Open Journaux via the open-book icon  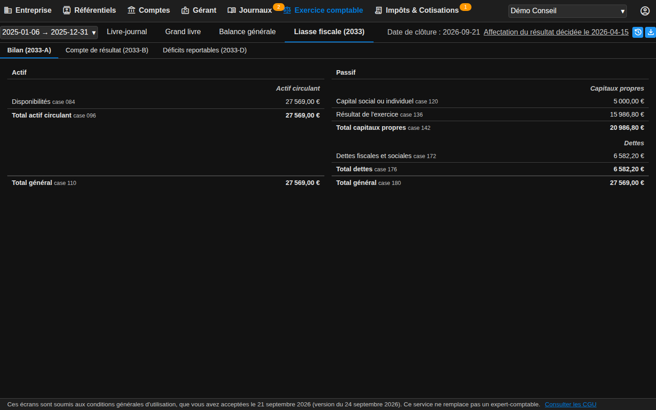[231, 10]
